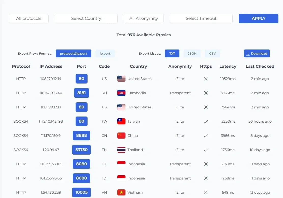Open the All protocols dropdown

pyautogui.click(x=29, y=18)
